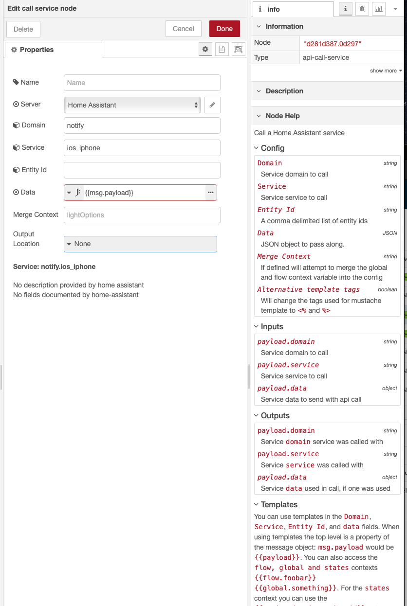Viewport: 407px width, 606px height.
Task: Click the Done button
Action: click(x=224, y=28)
